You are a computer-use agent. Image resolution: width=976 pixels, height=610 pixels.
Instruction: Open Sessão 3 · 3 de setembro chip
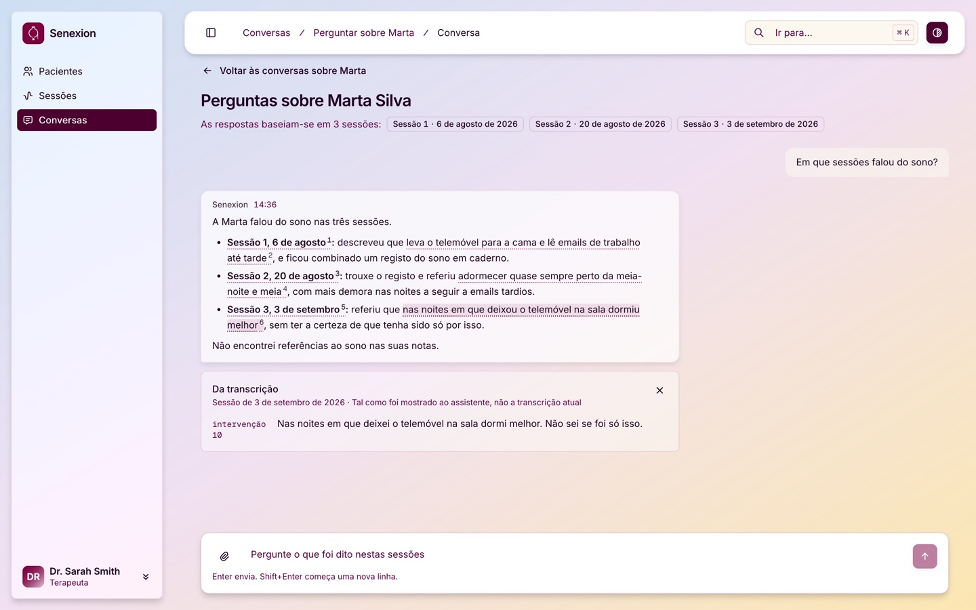tap(750, 124)
